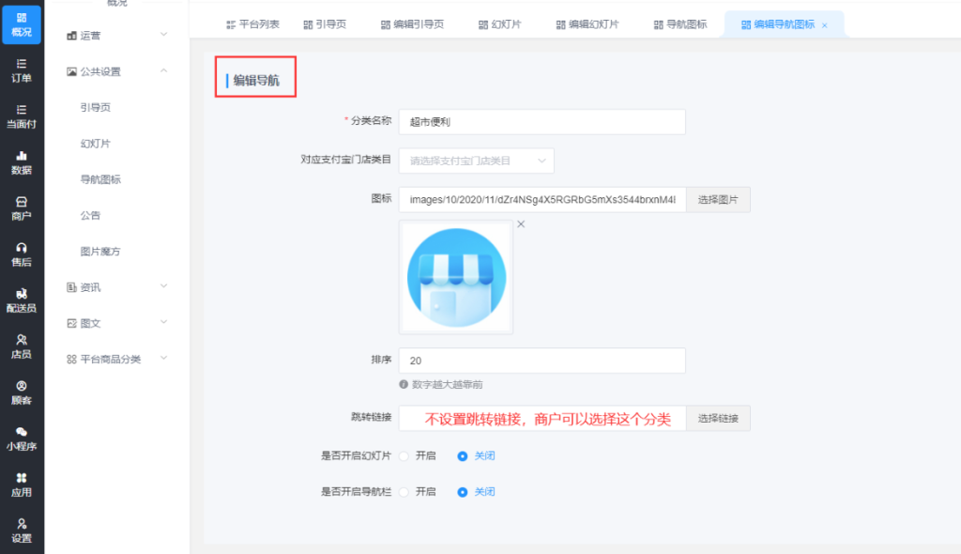Viewport: 961px width, 554px height.
Task: Click the 商户 merchant store icon
Action: coord(22,208)
